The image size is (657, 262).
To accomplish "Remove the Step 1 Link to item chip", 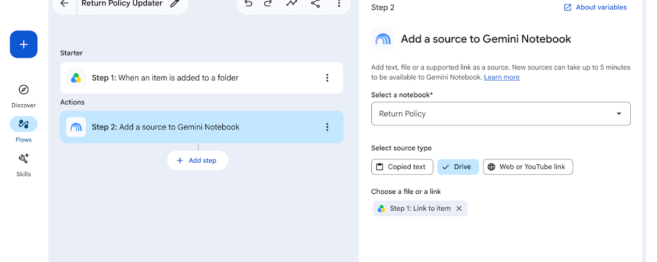I will coord(459,209).
